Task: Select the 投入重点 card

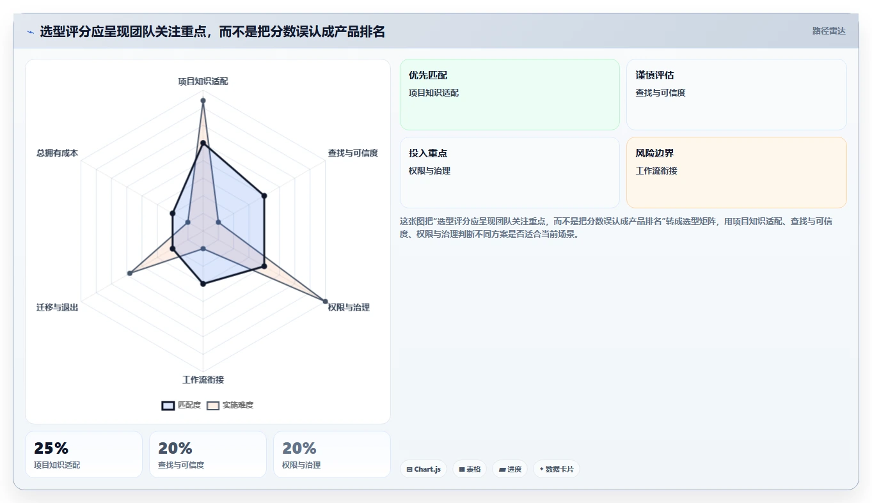Action: coord(510,173)
